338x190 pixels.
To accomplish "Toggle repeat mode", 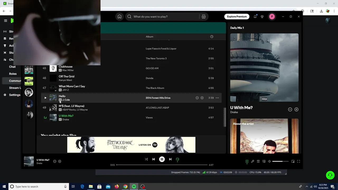I will [177, 159].
